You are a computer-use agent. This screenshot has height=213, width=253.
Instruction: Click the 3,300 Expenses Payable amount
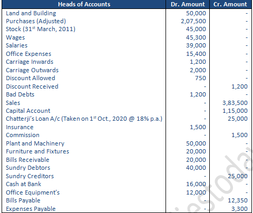pos(239,209)
